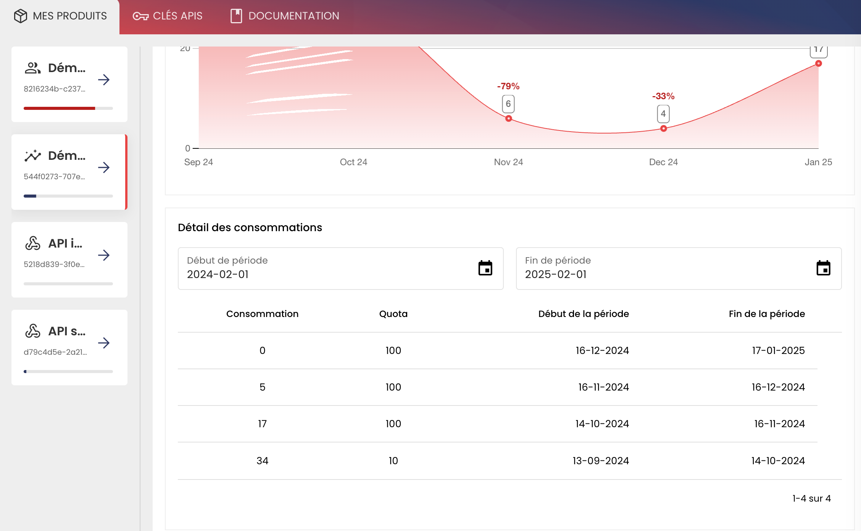Click the webhook icon on card d79c4d5e-2a21

(x=33, y=331)
